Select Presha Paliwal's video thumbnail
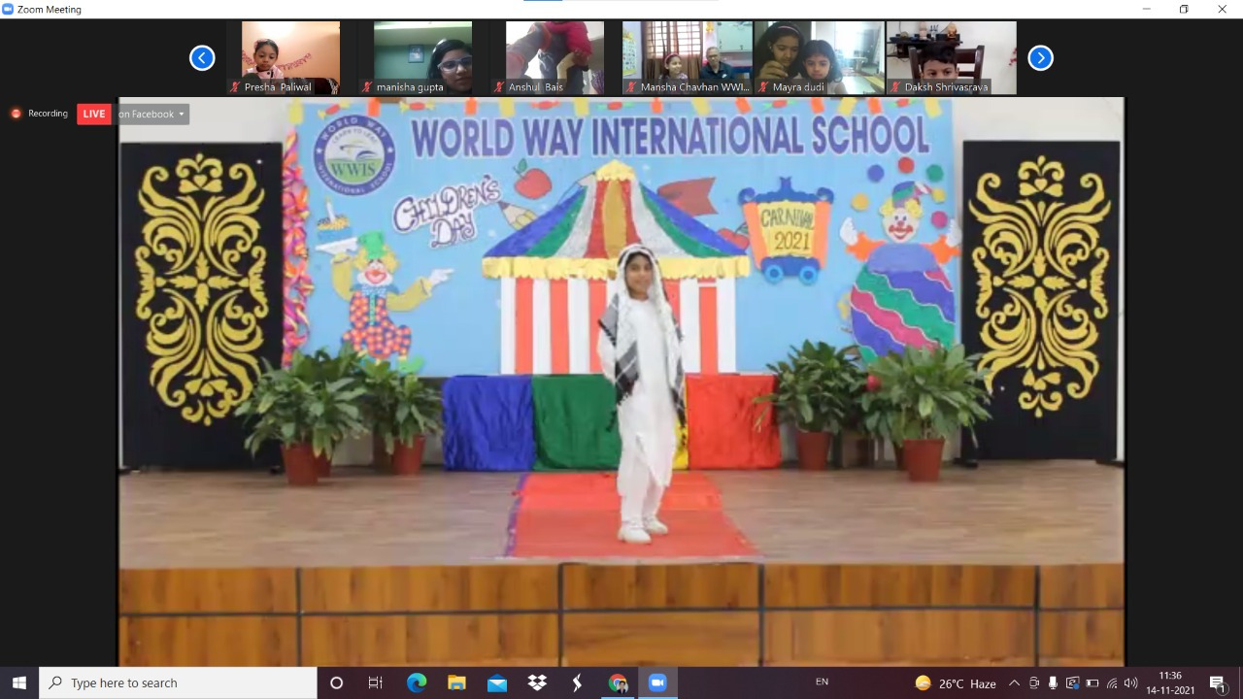 click(x=291, y=58)
